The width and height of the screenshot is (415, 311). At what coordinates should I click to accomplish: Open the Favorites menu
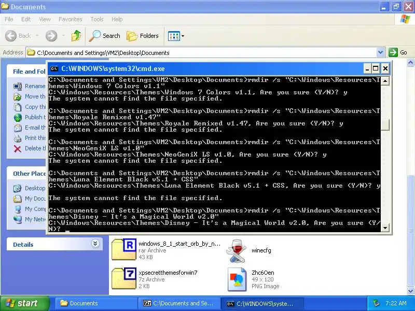[71, 19]
